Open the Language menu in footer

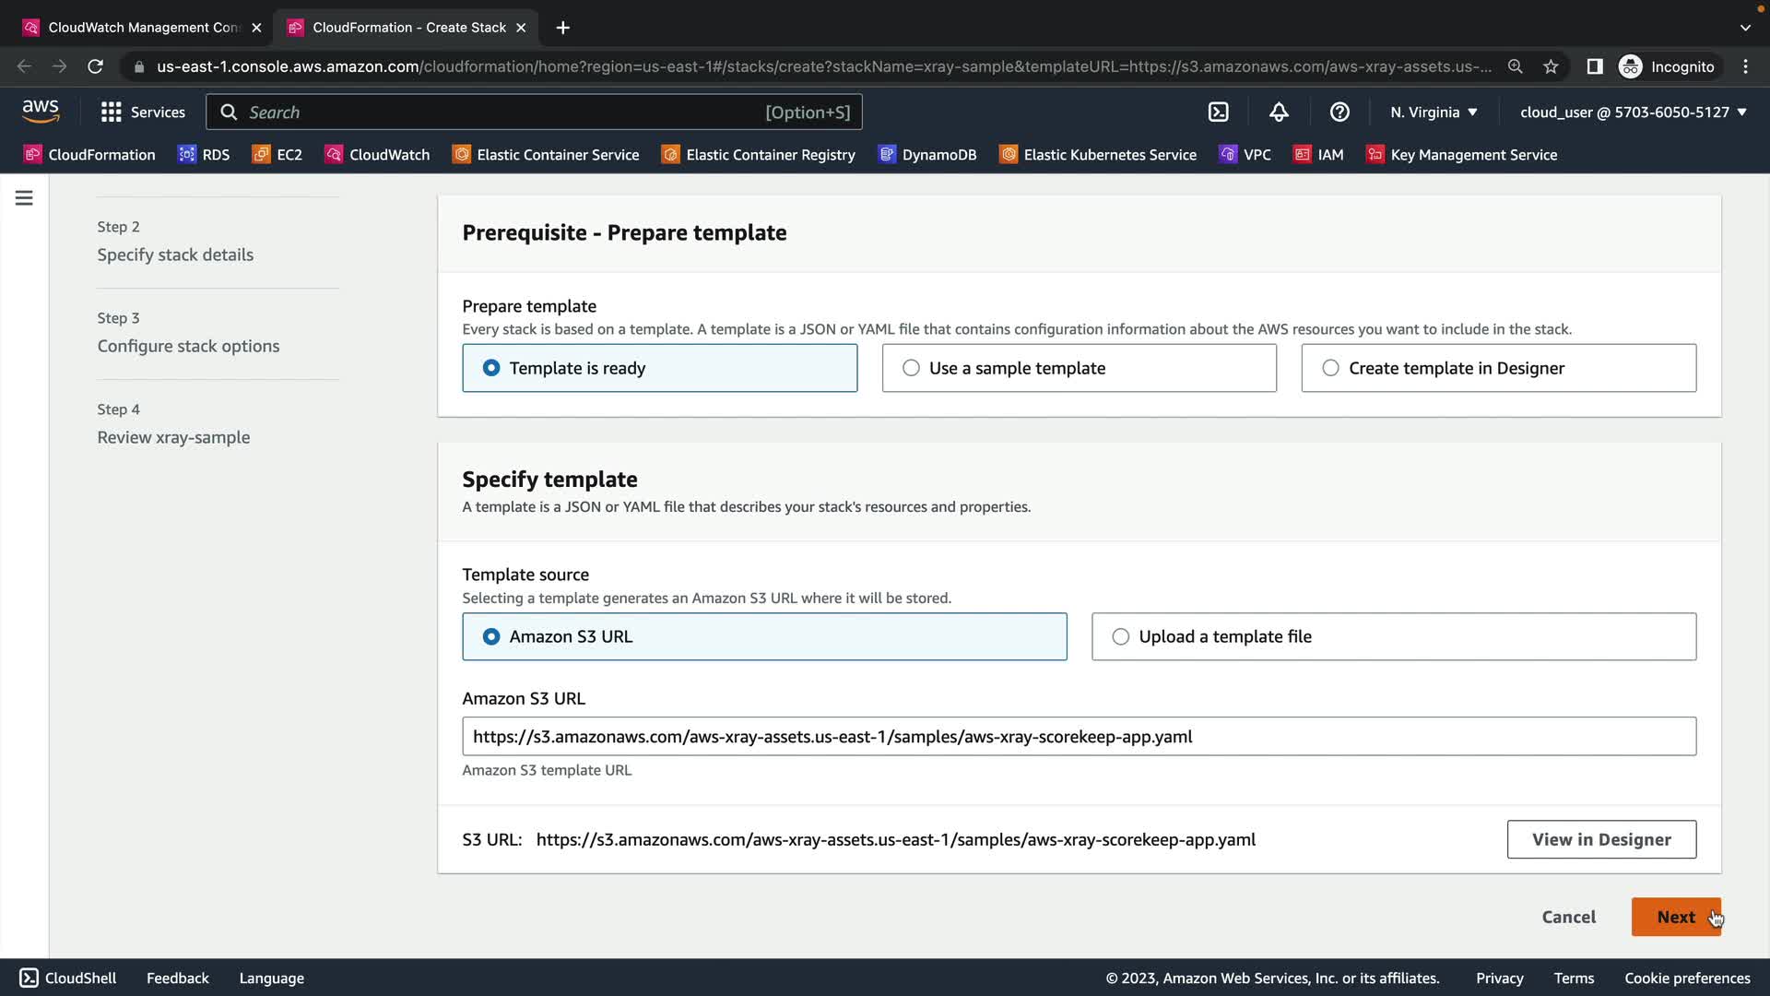click(x=271, y=978)
